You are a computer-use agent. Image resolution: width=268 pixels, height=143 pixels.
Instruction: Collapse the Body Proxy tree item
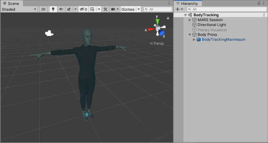pyautogui.click(x=190, y=35)
